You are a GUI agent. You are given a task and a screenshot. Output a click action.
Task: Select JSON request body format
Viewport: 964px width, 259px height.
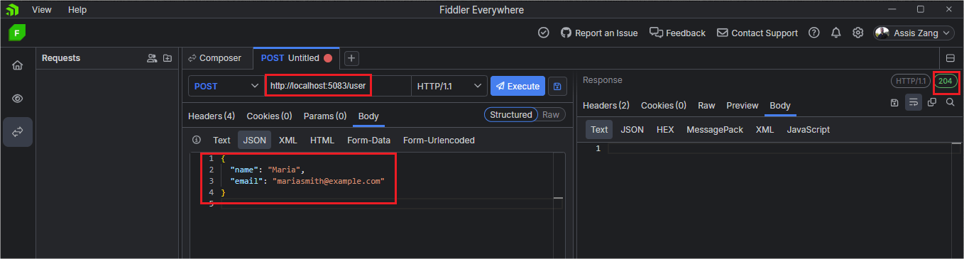[254, 140]
